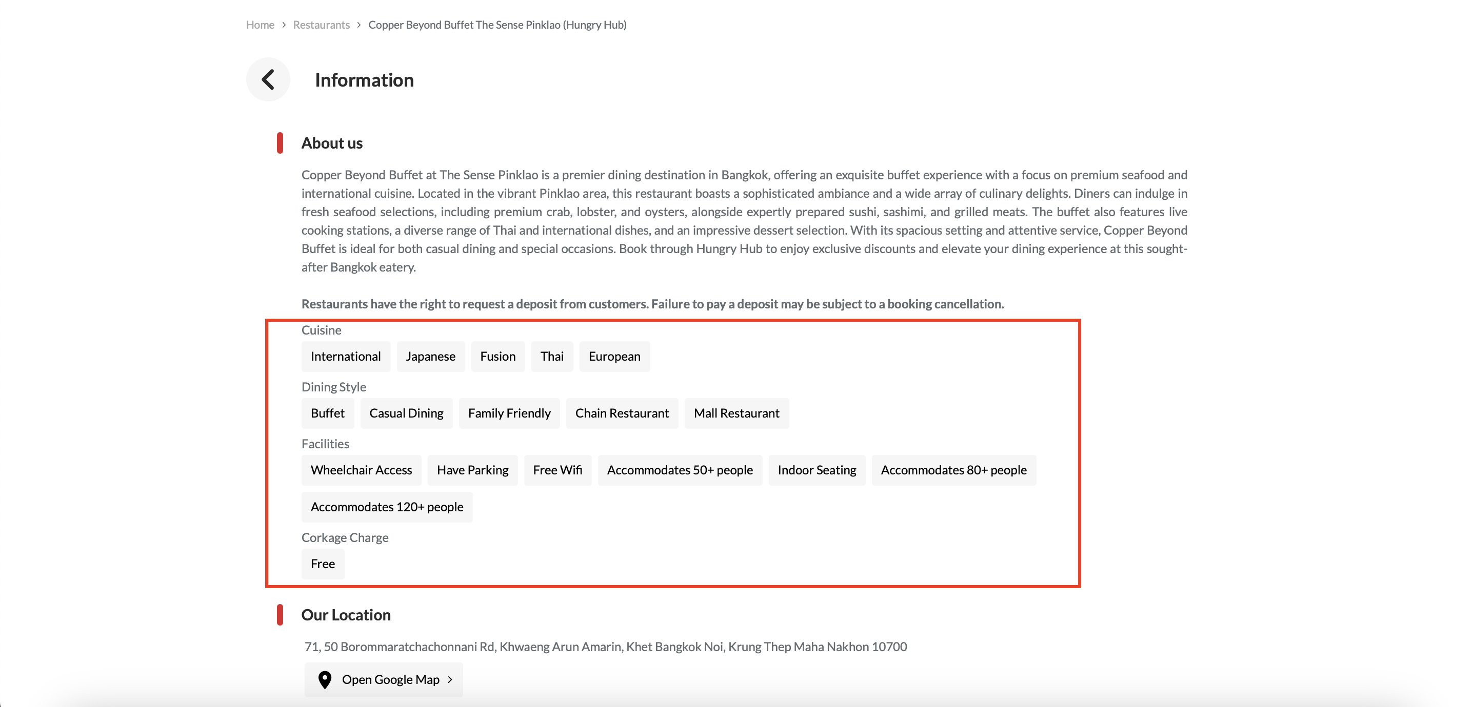Screen dimensions: 1473x707
Task: Click Open Google Map button
Action: click(383, 679)
